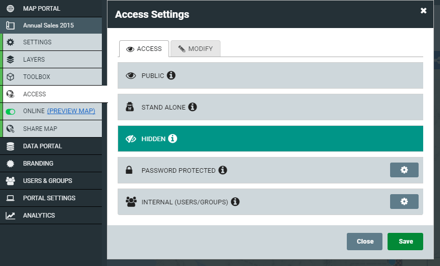Choose the PASSWORD PROTECTED access option
The image size is (440, 266).
[x=254, y=170]
